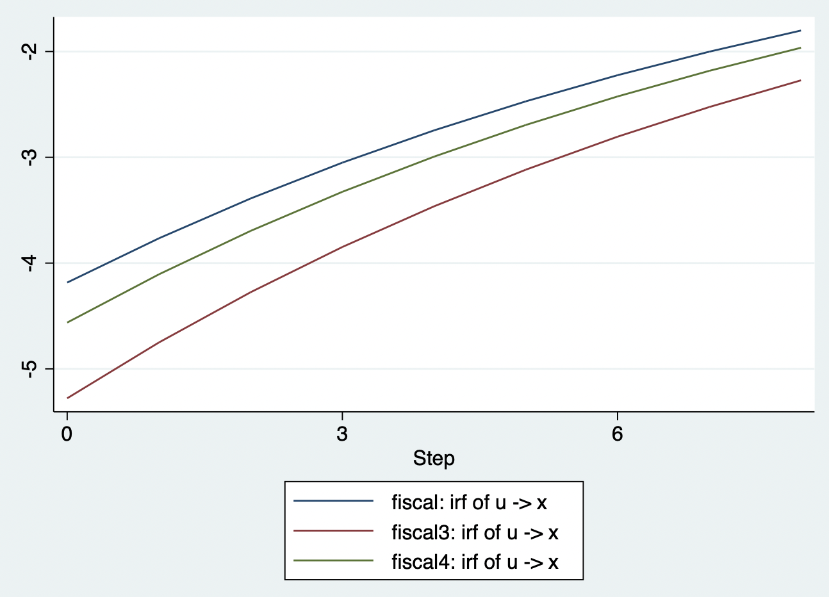
Task: Click the "Step" x-axis title
Action: click(434, 459)
